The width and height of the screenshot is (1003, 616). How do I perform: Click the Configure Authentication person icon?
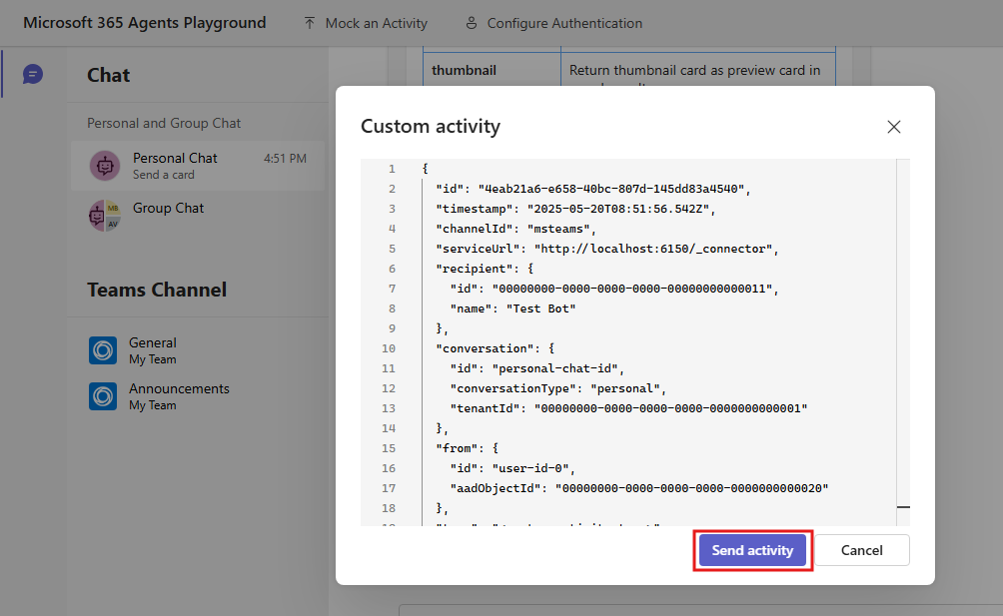click(x=472, y=23)
